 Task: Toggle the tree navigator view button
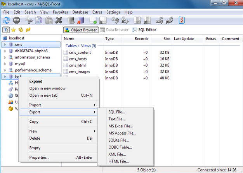(6, 30)
